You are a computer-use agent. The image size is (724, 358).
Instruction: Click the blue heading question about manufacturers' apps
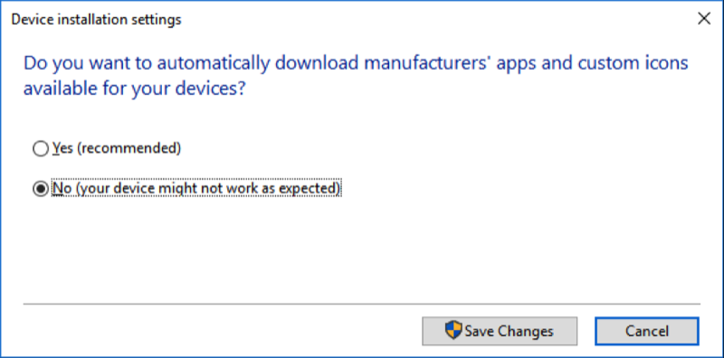[x=356, y=76]
